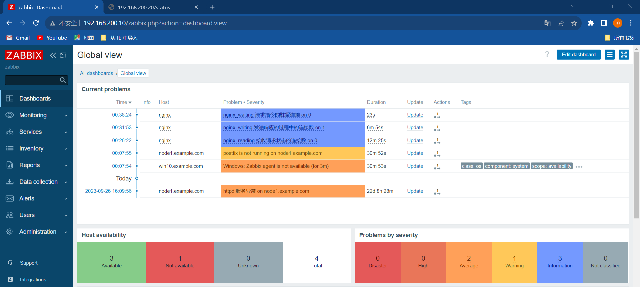Sort problems by Time column
Viewport: 640px width, 287px height.
point(124,102)
